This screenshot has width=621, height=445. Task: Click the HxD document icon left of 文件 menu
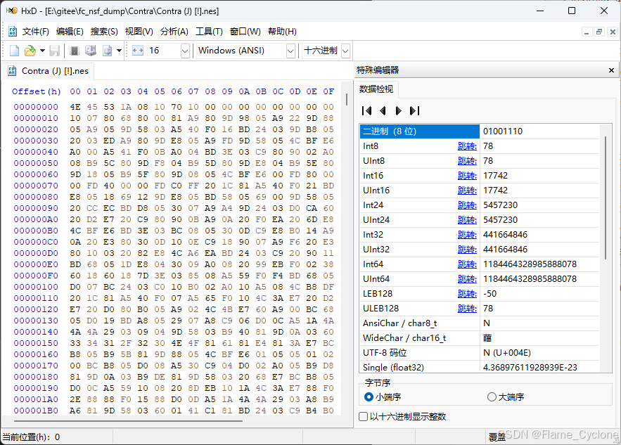[x=13, y=32]
